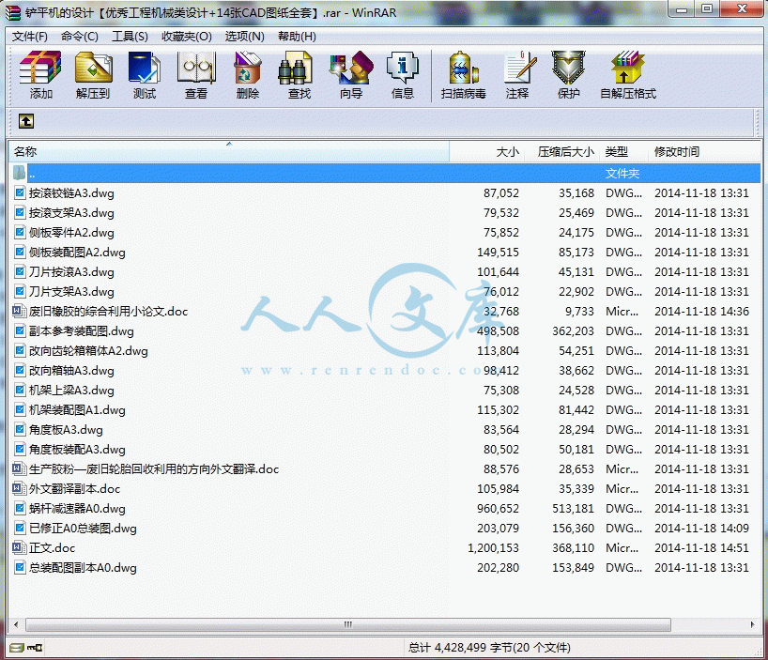Select file 已修正A0总装图.dwg
Image resolution: width=768 pixels, height=660 pixels.
click(x=83, y=529)
